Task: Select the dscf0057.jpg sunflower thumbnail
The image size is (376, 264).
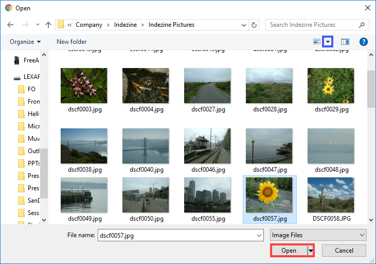Action: (269, 195)
